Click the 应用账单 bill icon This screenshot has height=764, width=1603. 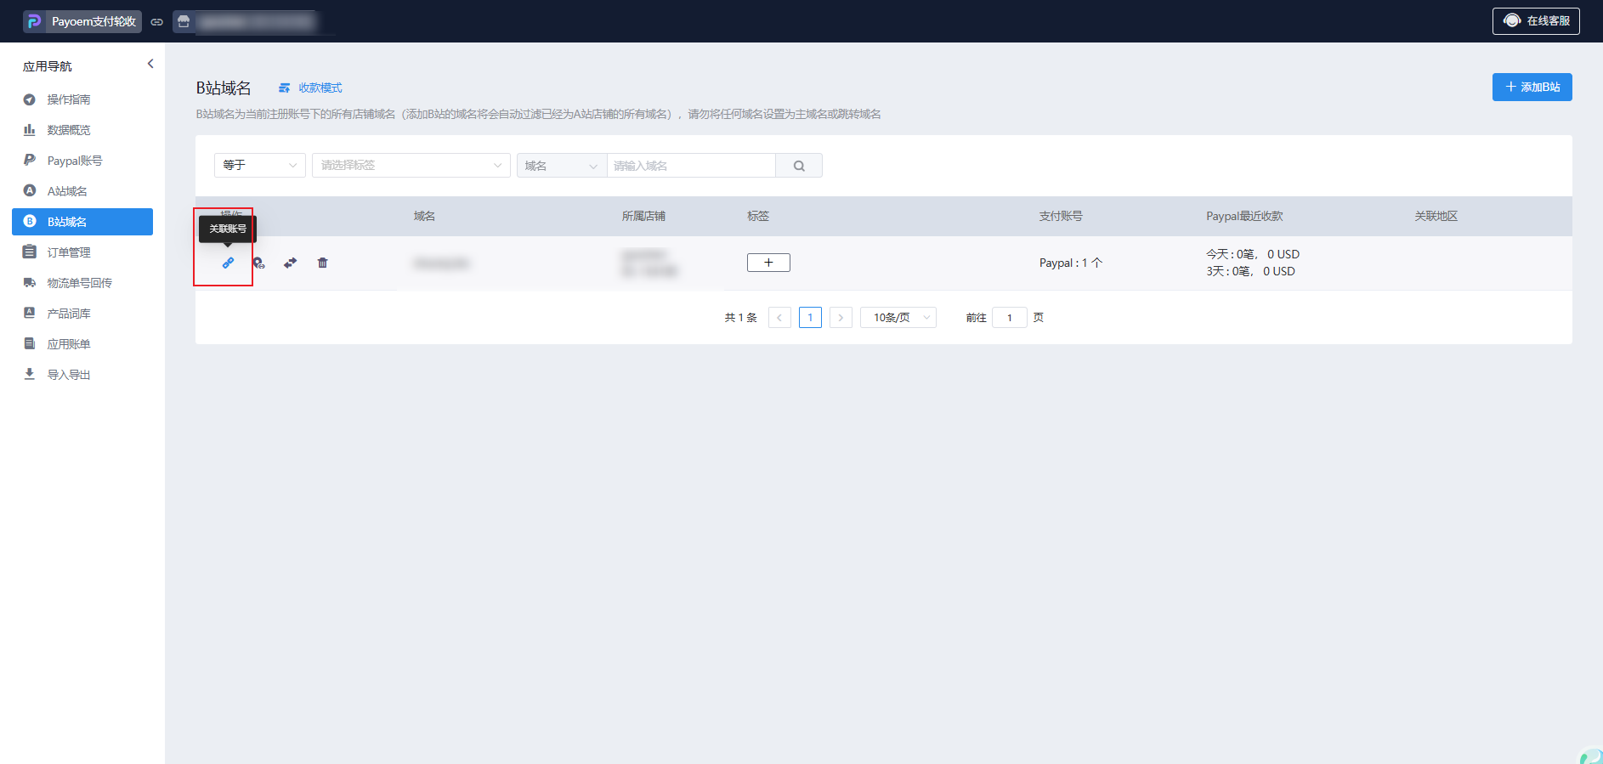point(30,343)
